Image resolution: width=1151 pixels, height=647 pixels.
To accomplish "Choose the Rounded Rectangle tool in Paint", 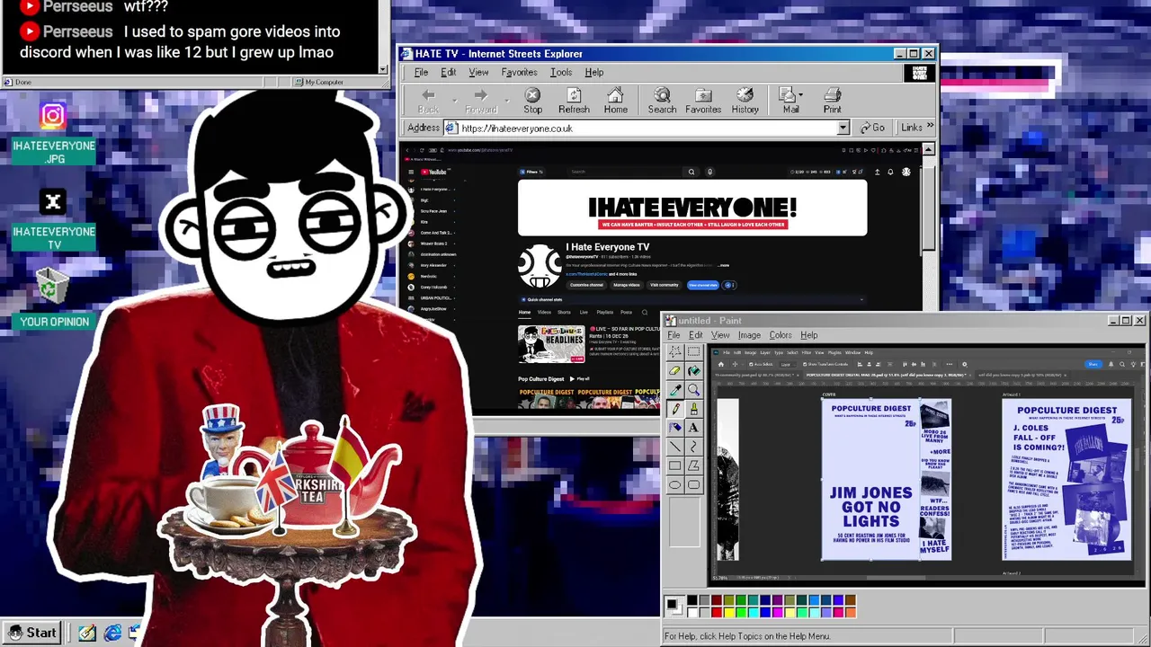I will (693, 484).
